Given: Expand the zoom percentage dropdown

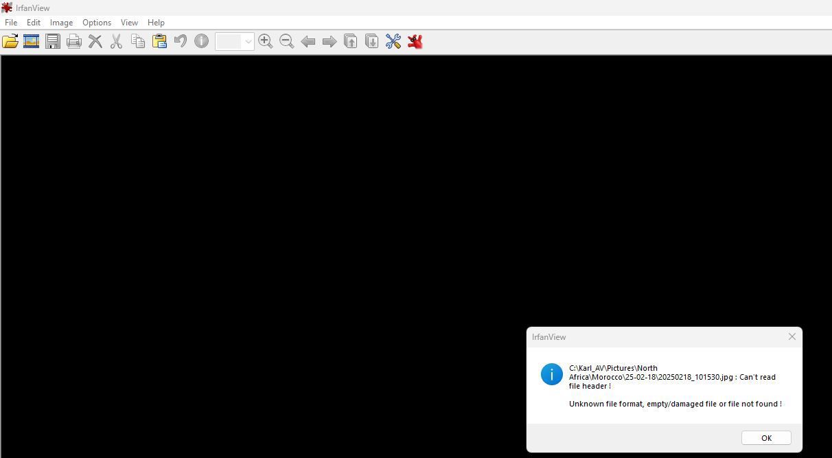Looking at the screenshot, I should click(248, 42).
